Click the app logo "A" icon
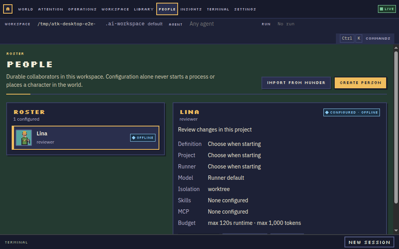 click(x=8, y=9)
